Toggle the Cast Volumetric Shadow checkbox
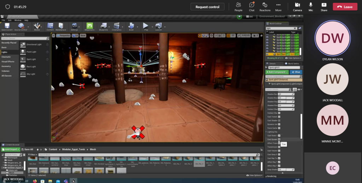The width and height of the screenshot is (362, 183). point(279,151)
